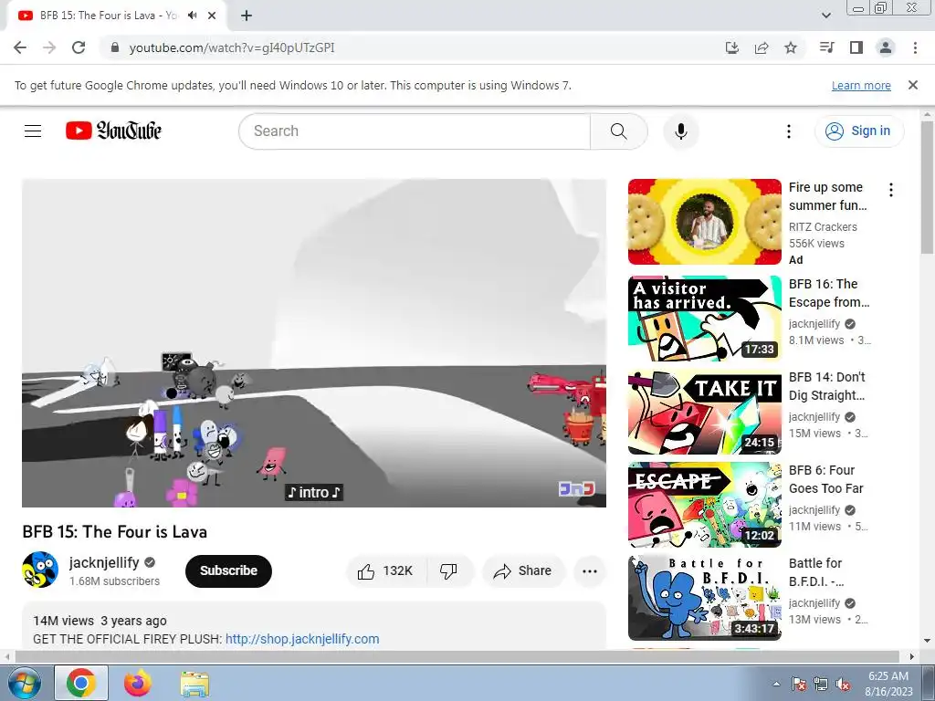Open network tray icon
The image size is (935, 701).
tap(821, 684)
